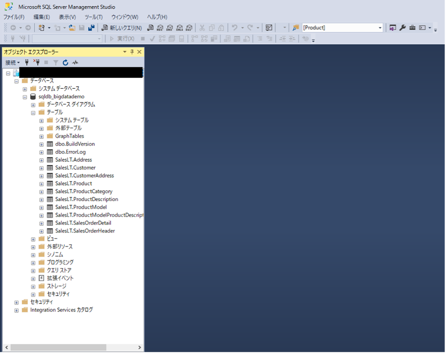Click the Activity Monitor pulse icon in Object Explorer
The image size is (446, 353).
[x=75, y=63]
